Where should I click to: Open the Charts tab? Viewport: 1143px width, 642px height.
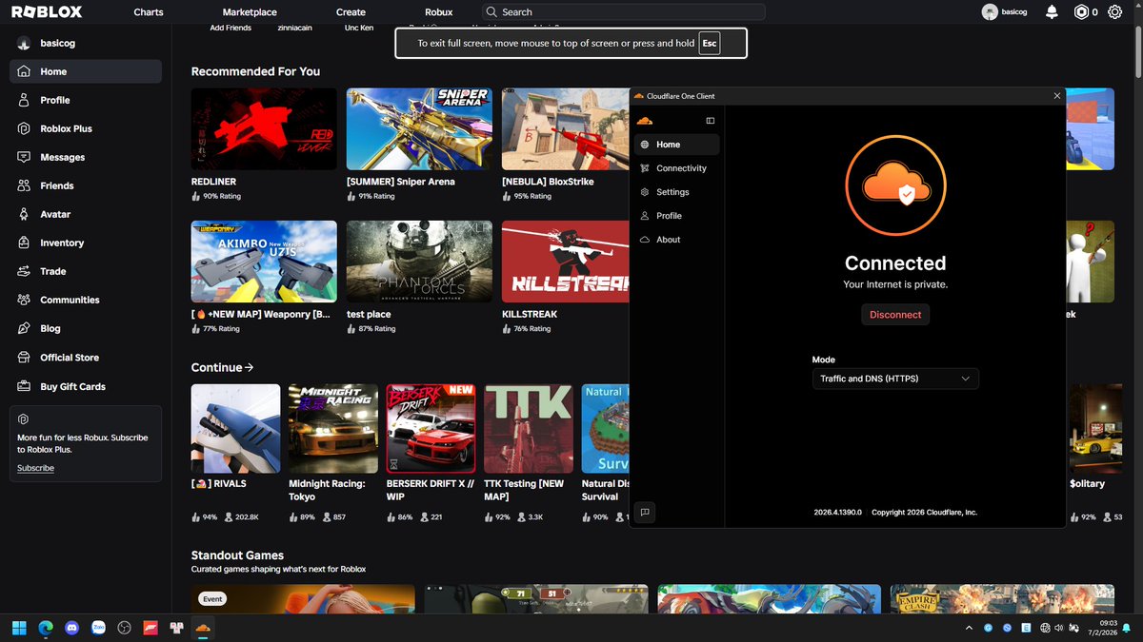(x=149, y=12)
